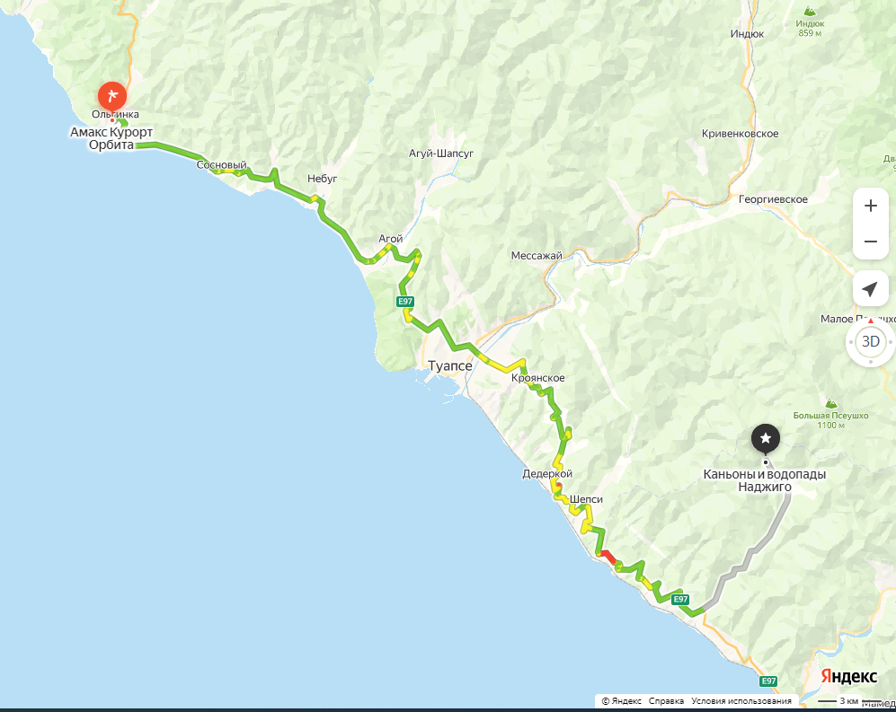Select the Георгиевское village label

click(773, 199)
